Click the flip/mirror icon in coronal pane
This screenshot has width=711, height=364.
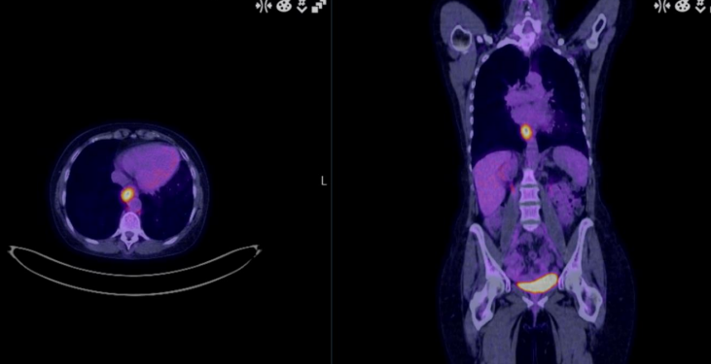(x=661, y=7)
